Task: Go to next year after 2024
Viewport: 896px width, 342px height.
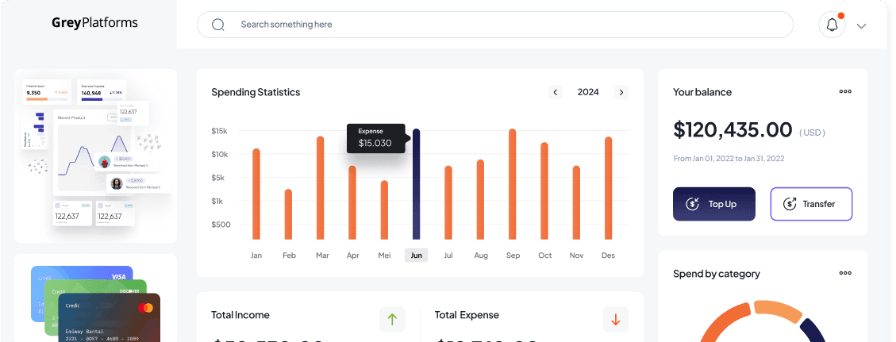Action: (x=621, y=92)
